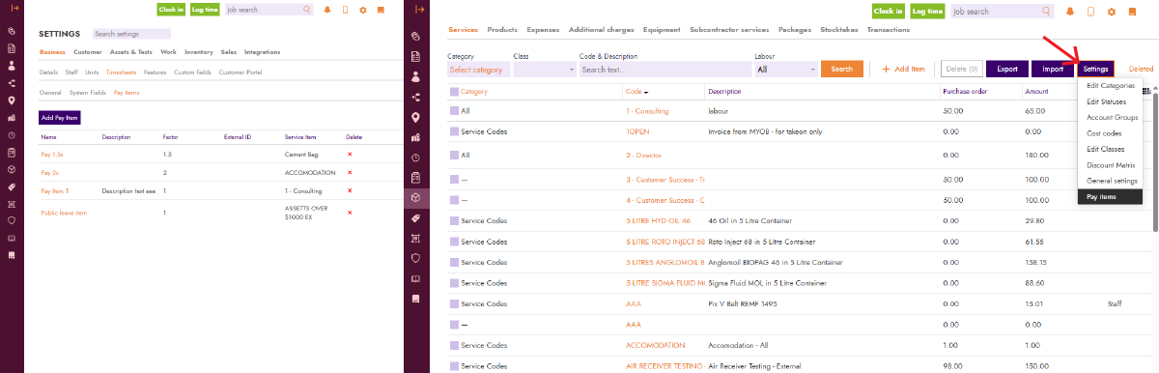Viewport: 1159px width, 373px height.
Task: Tick checkbox for 1 - Consulting row
Action: [x=454, y=111]
